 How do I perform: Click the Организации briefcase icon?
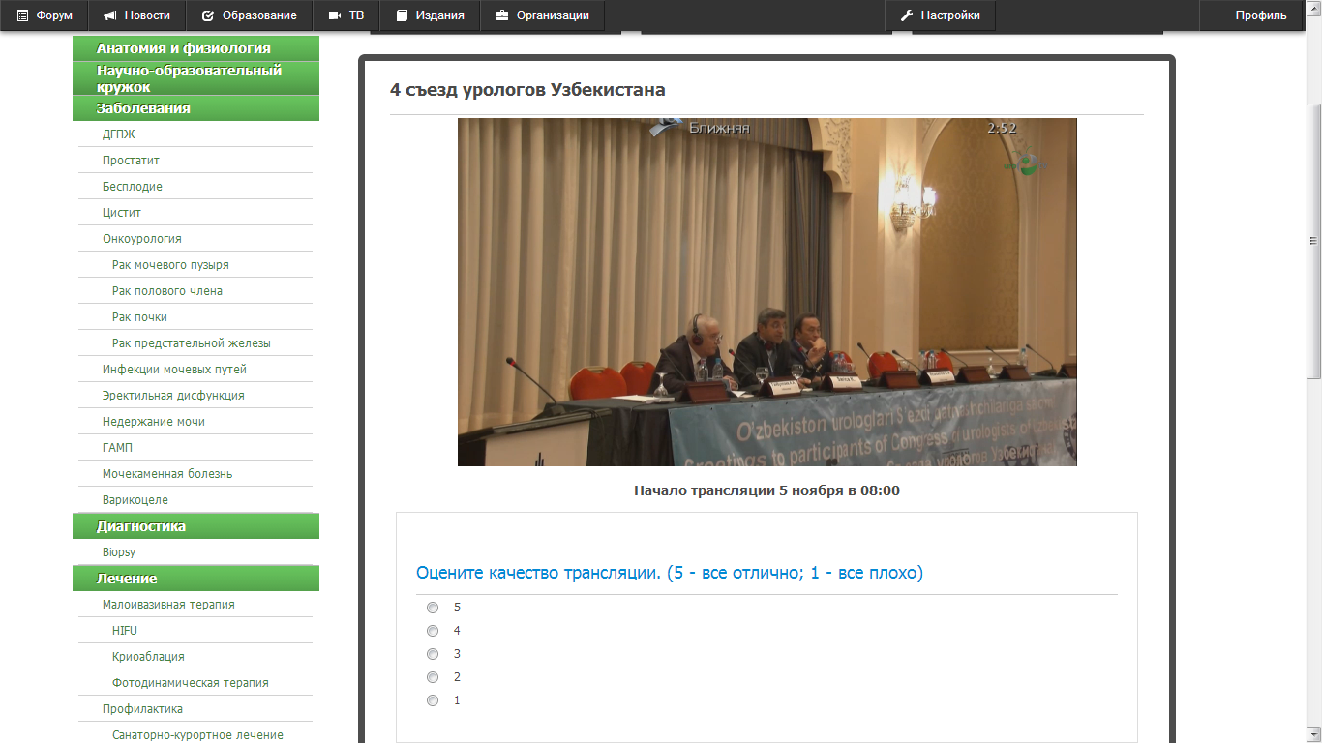501,15
